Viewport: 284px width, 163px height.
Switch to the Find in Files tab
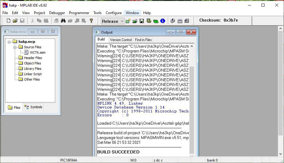point(143,40)
